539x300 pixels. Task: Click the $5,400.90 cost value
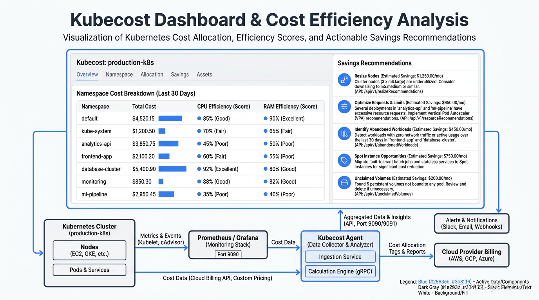point(144,169)
